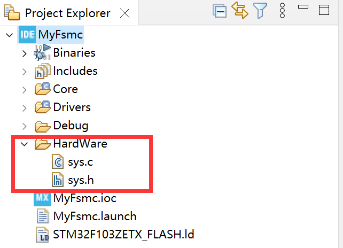Expand the Drivers folder arrow
This screenshot has width=343, height=248.
click(x=24, y=107)
